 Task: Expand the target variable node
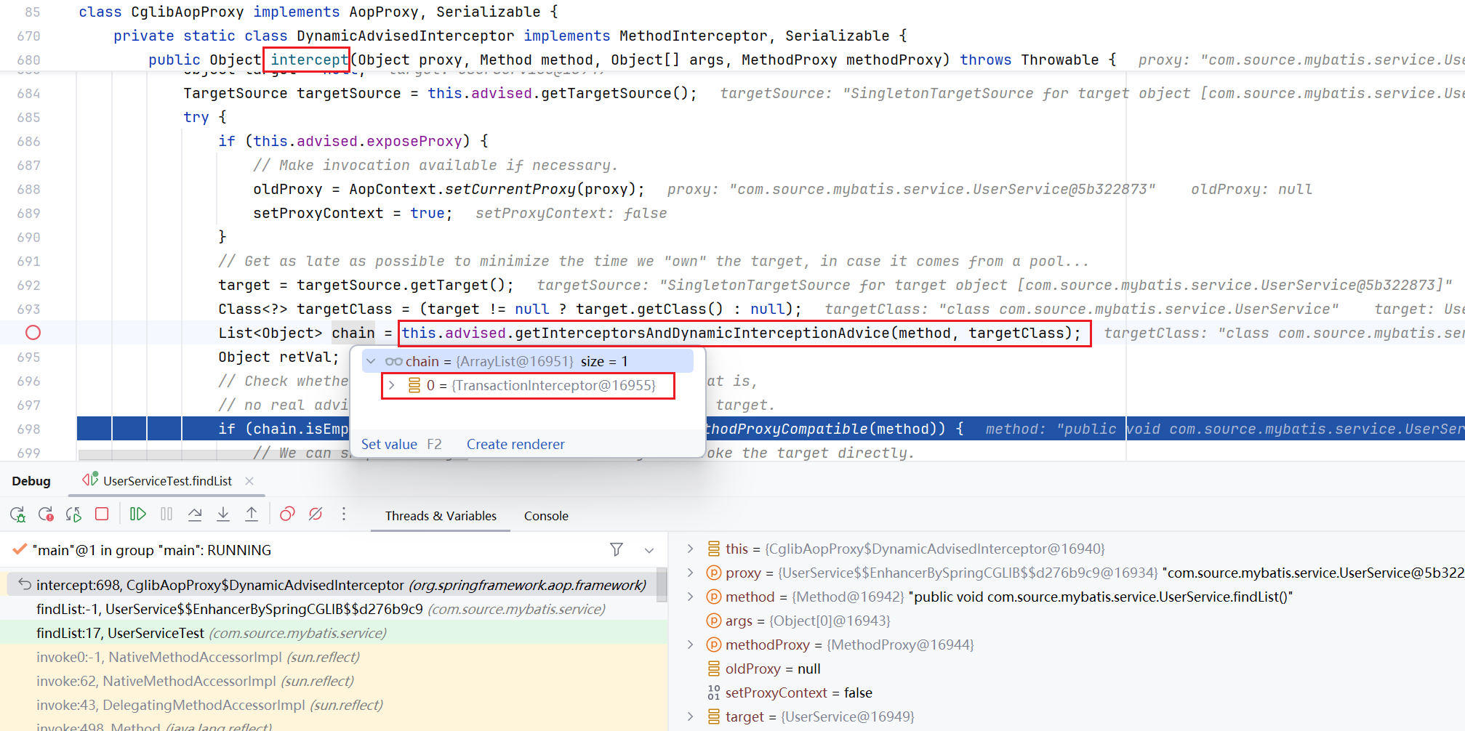[691, 716]
